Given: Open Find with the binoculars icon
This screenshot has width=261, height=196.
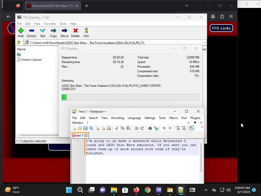Looking at the screenshot, I should pos(150,128).
